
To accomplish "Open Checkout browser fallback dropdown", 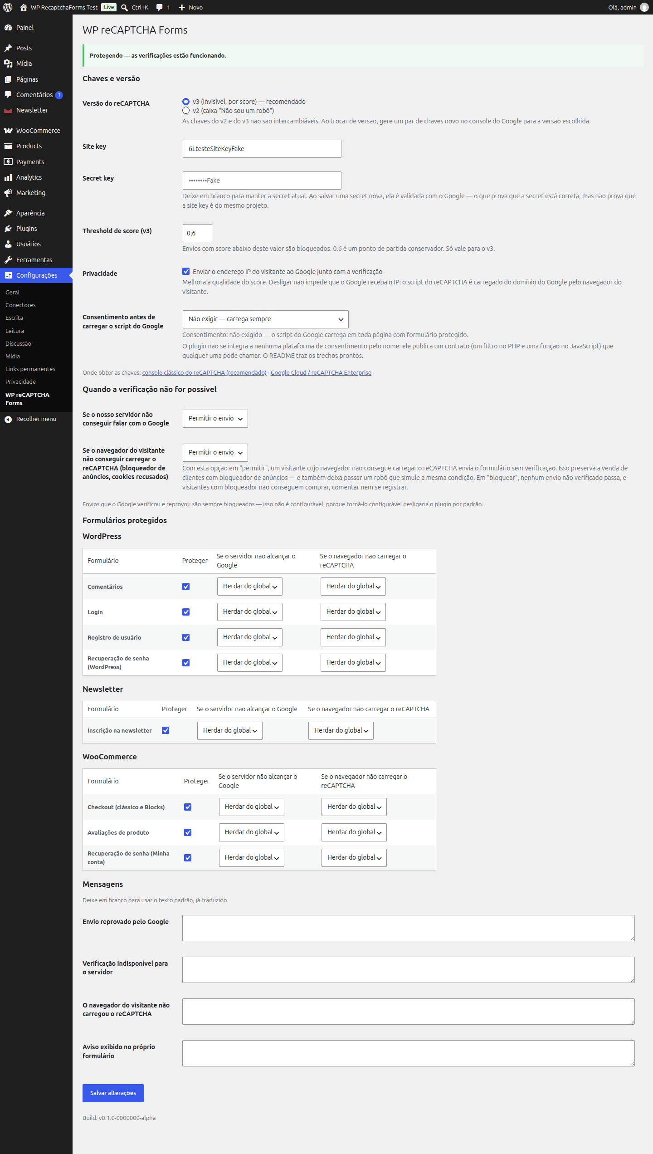I will [354, 807].
